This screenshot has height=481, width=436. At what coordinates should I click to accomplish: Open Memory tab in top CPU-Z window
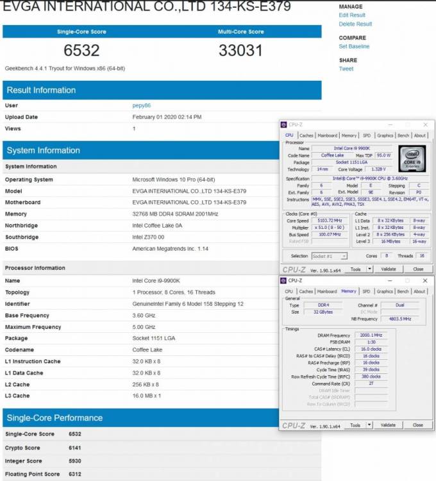[349, 135]
